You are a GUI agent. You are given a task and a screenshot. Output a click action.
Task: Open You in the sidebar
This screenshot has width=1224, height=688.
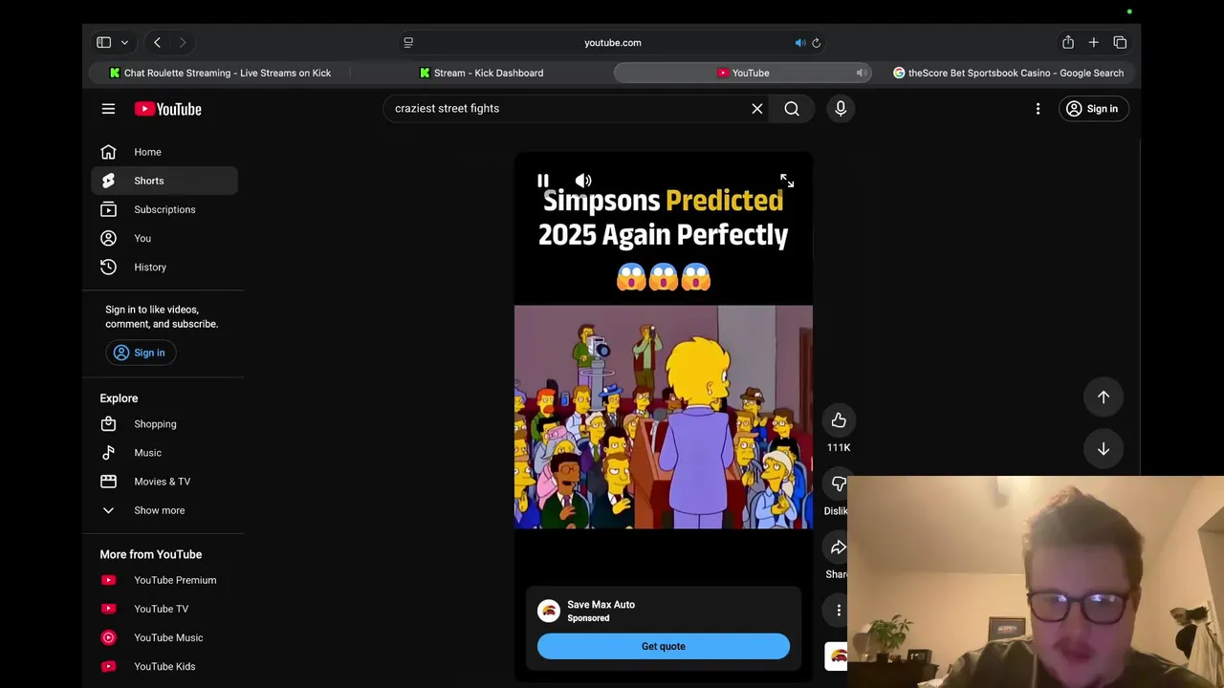tap(164, 238)
